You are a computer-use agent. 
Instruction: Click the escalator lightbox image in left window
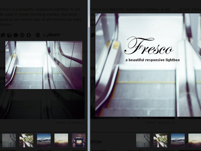click(x=44, y=65)
